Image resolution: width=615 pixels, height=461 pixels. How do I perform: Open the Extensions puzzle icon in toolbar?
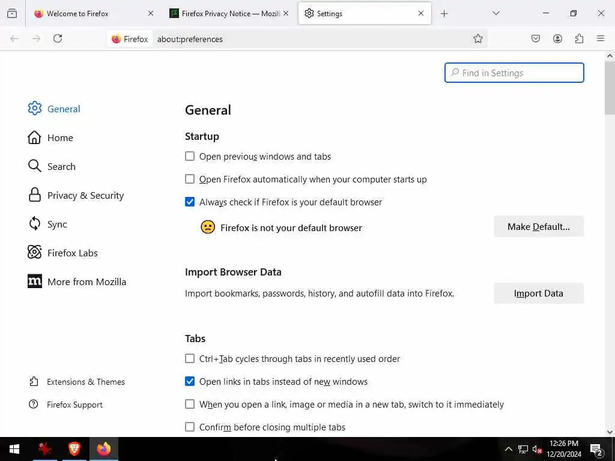[x=579, y=38]
